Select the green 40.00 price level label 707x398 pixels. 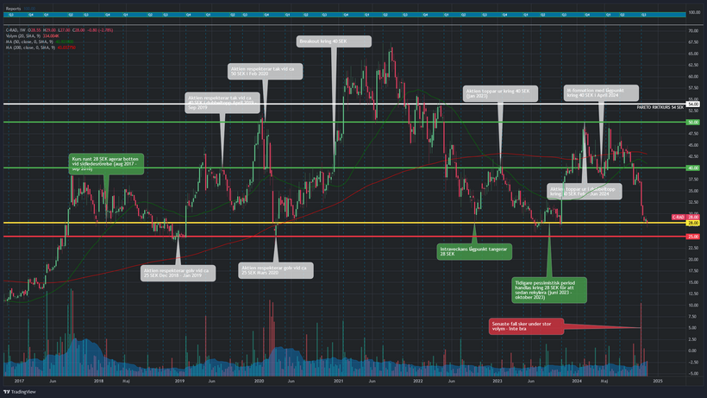click(692, 167)
